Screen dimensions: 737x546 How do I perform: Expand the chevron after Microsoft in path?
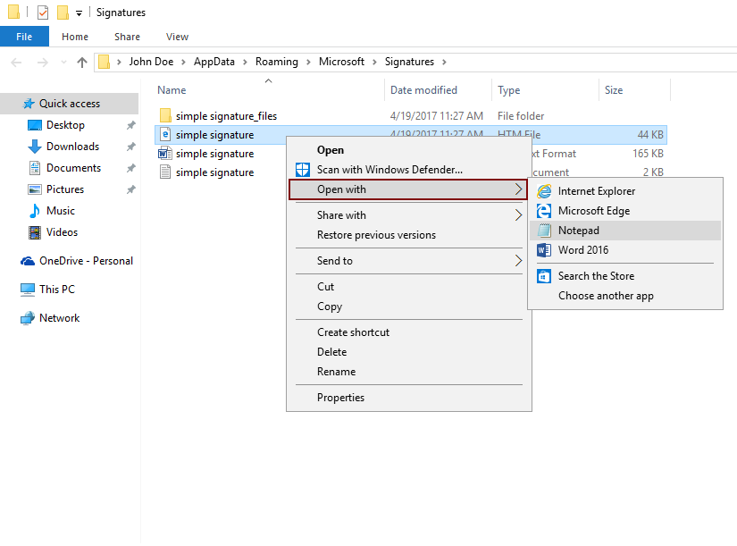[x=374, y=62]
